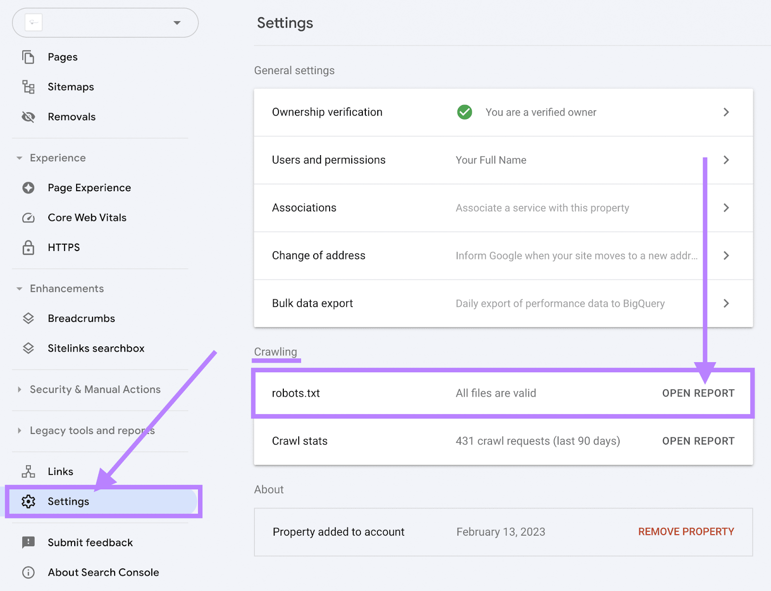Open Bulk data export chevron
Screen dimensions: 771x591
click(726, 303)
